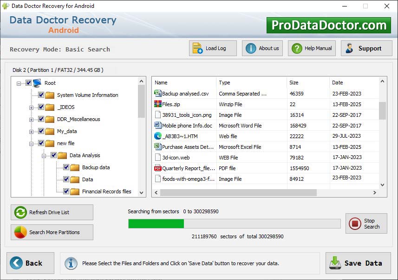Uncheck the Root folder checkbox
The width and height of the screenshot is (398, 280).
click(x=28, y=83)
